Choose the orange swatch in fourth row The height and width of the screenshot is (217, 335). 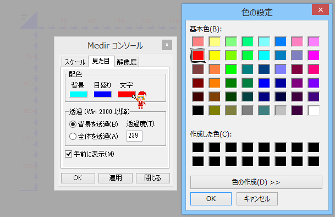coord(215,83)
